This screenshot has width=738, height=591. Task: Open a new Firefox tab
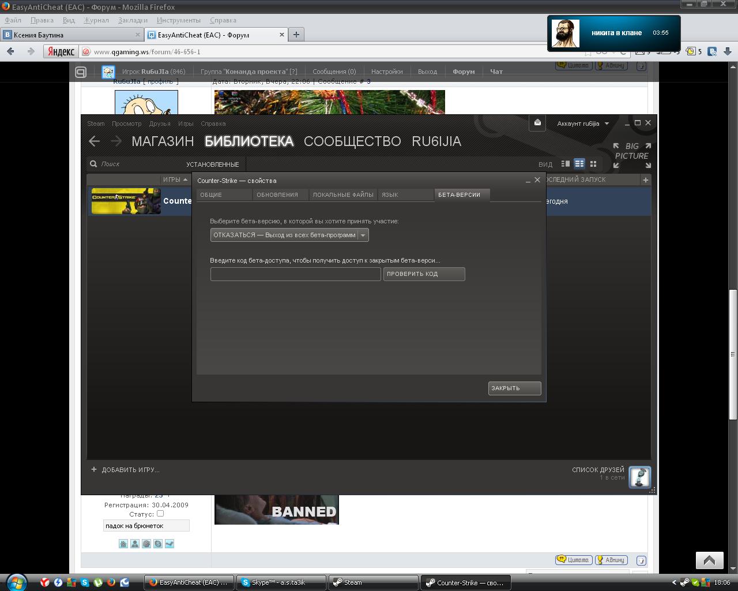coord(296,35)
